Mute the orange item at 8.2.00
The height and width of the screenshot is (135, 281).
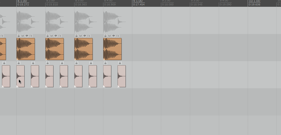(52, 36)
